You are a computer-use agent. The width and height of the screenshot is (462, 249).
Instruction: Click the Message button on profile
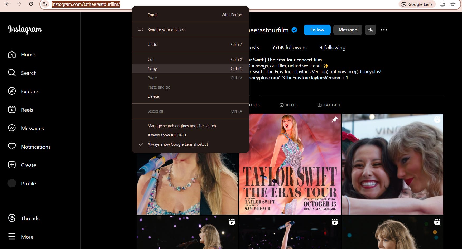click(348, 30)
